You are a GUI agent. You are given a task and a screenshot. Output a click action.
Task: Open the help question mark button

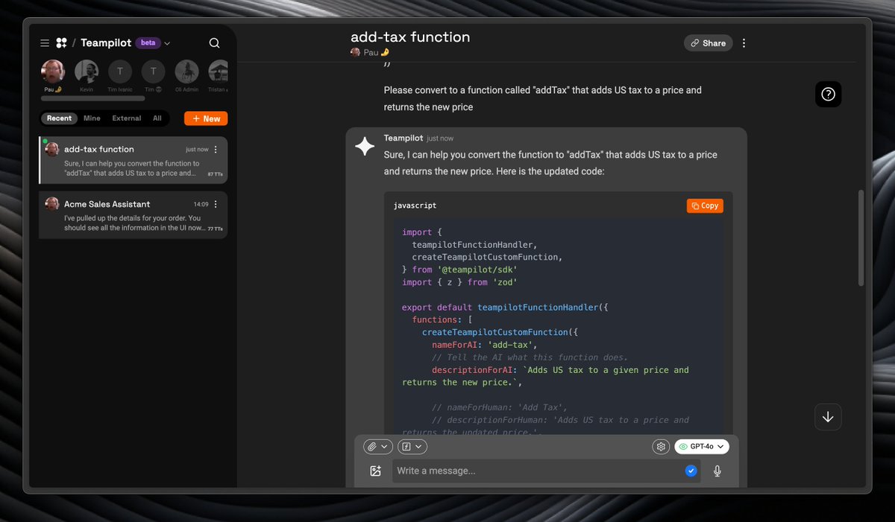[x=828, y=94]
